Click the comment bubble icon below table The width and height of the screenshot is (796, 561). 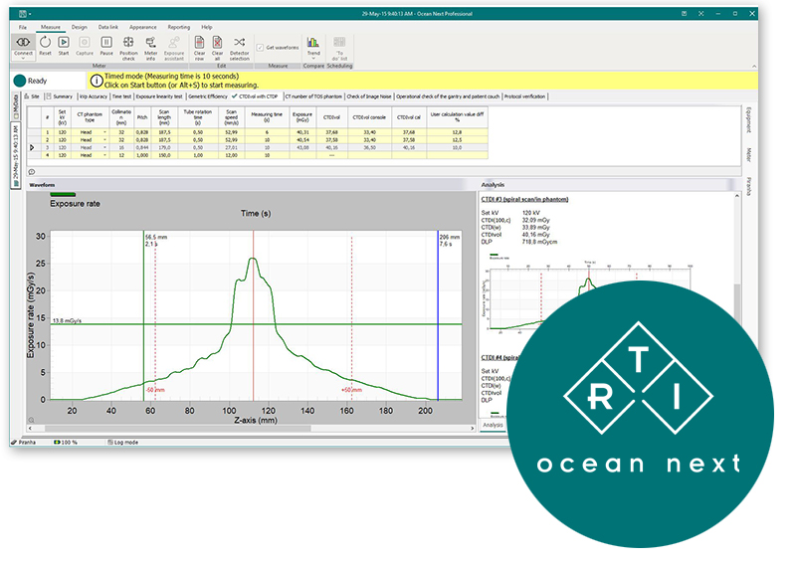(32, 172)
